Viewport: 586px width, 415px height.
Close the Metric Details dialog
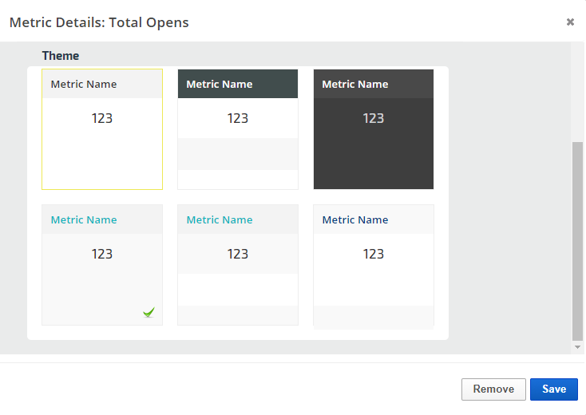point(570,22)
